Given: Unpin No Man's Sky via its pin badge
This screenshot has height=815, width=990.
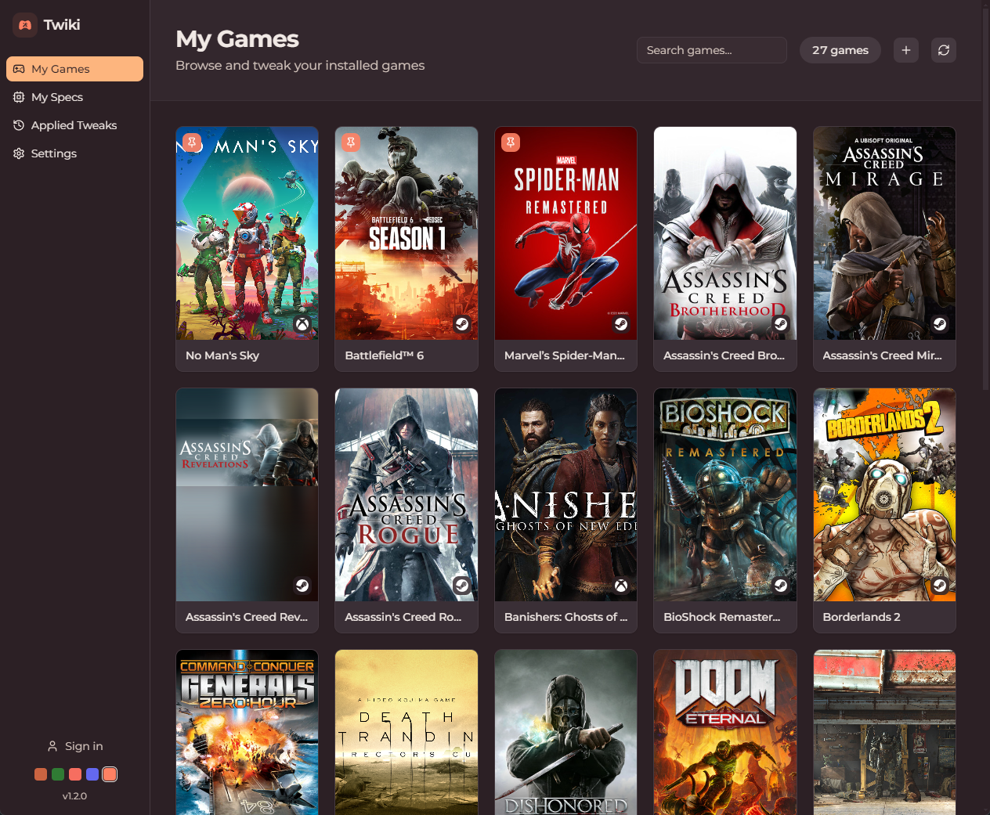Looking at the screenshot, I should tap(190, 142).
